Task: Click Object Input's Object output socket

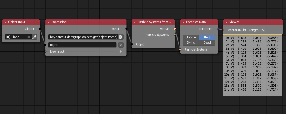Action: point(40,28)
